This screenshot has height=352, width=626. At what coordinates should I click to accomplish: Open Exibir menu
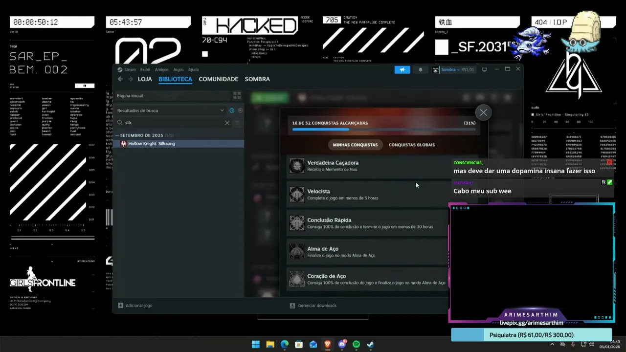tap(145, 69)
